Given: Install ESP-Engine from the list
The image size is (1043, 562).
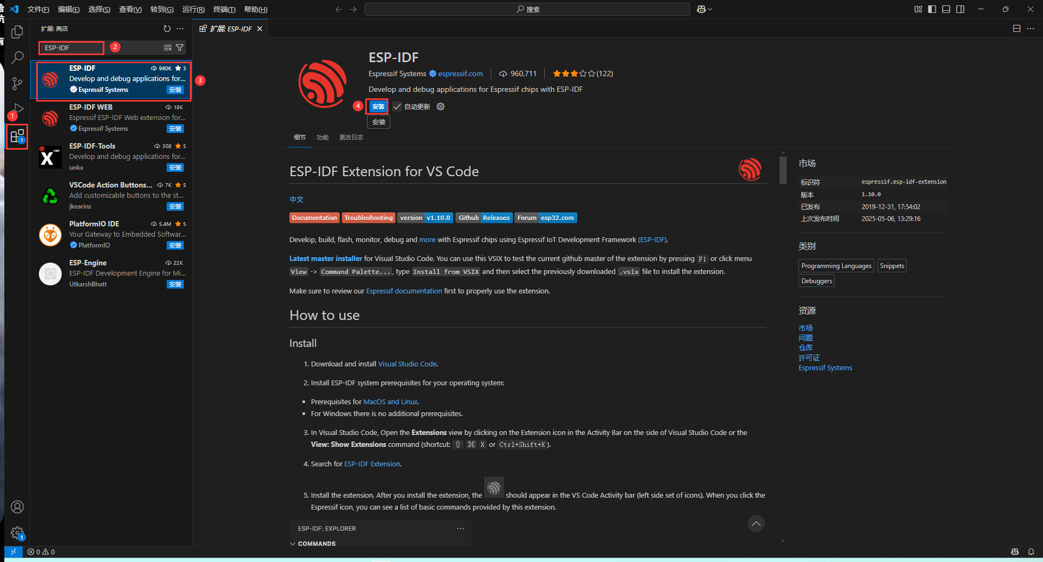Looking at the screenshot, I should 175,284.
